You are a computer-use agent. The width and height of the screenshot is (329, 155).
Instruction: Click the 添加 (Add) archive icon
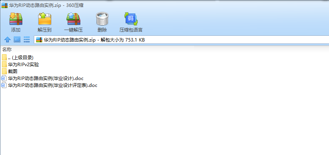pyautogui.click(x=16, y=19)
